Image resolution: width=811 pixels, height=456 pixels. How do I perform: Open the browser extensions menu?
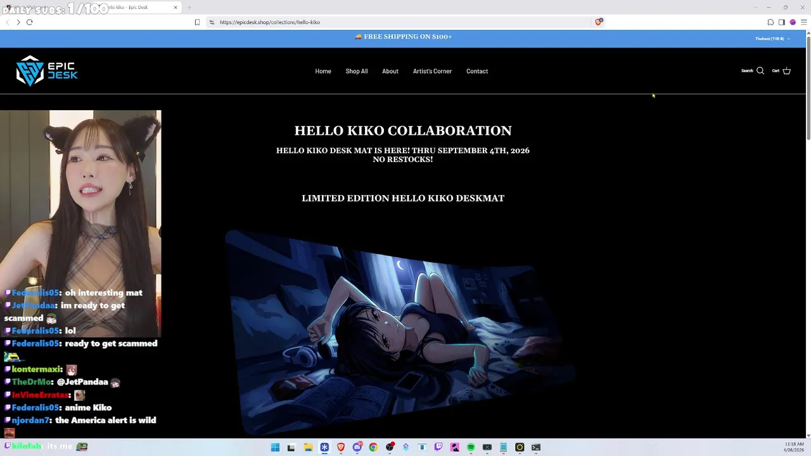pyautogui.click(x=770, y=22)
